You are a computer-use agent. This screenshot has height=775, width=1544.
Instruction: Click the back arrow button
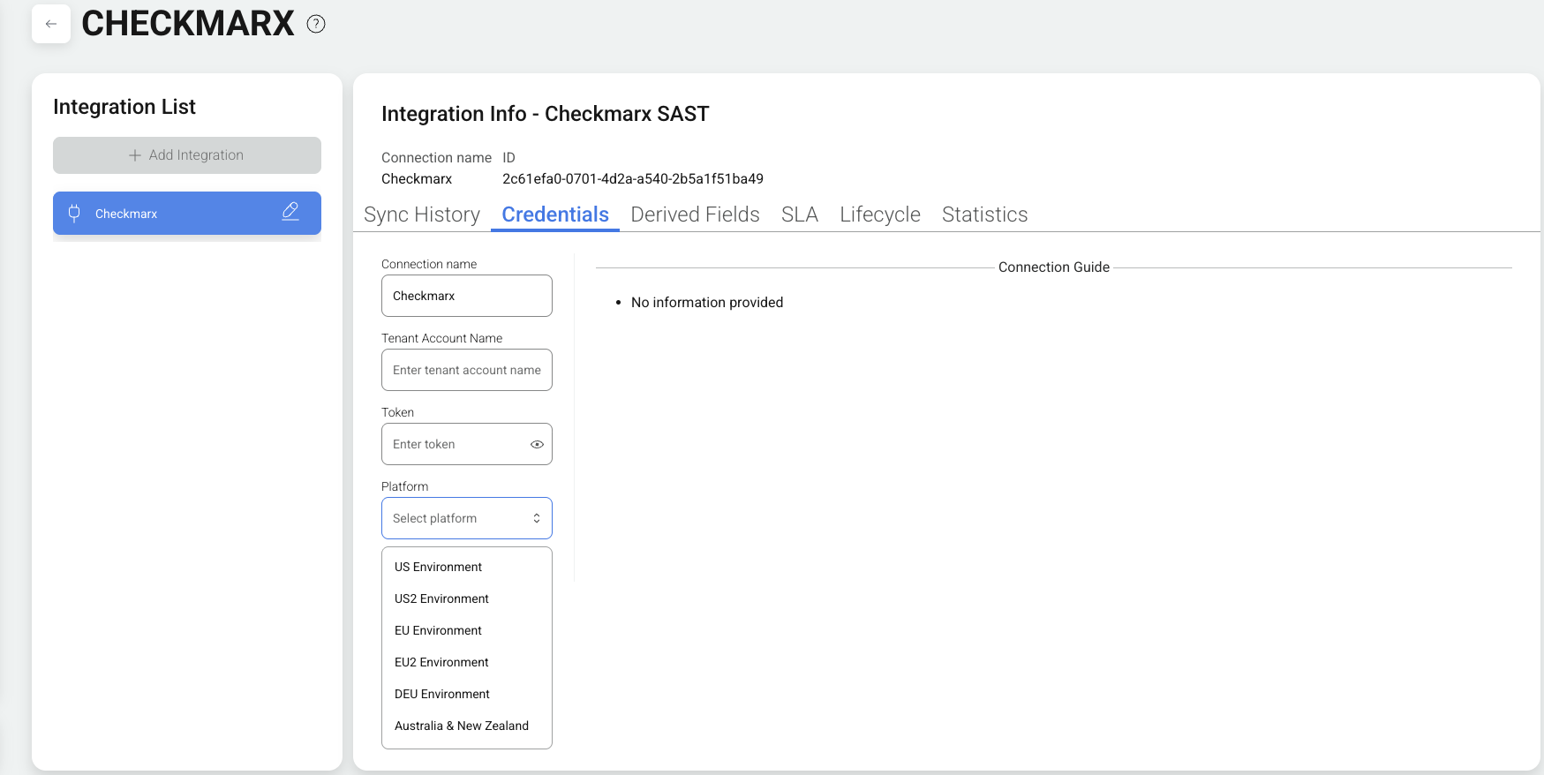click(51, 24)
